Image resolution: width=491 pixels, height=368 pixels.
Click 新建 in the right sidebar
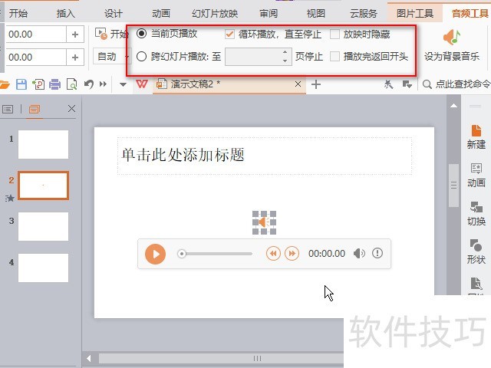[x=476, y=137]
